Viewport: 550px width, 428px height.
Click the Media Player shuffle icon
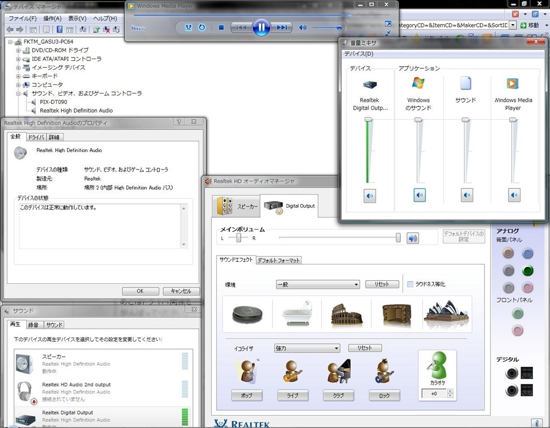(x=188, y=27)
